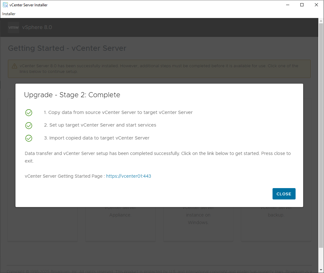Click green checkmark beside Set up target step

[29, 125]
